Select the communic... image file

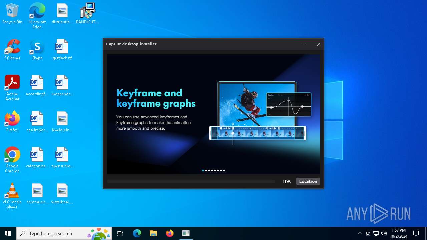tap(37, 194)
